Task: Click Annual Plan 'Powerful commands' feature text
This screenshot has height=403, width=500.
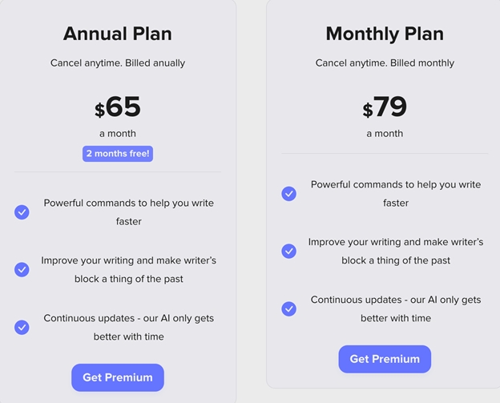Action: click(x=129, y=212)
